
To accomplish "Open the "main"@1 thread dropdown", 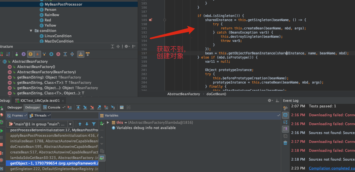I will [70, 124].
